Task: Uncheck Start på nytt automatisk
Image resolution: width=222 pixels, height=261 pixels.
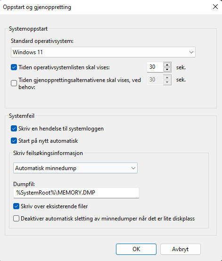Action: 14,141
